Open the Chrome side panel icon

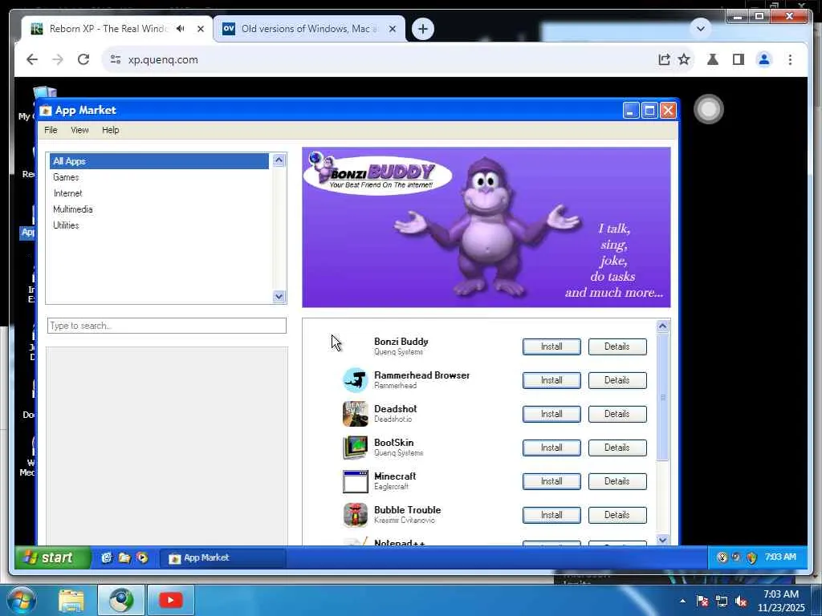[x=739, y=59]
